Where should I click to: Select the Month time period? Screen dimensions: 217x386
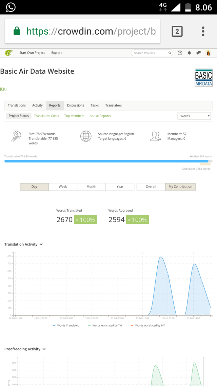[91, 187]
